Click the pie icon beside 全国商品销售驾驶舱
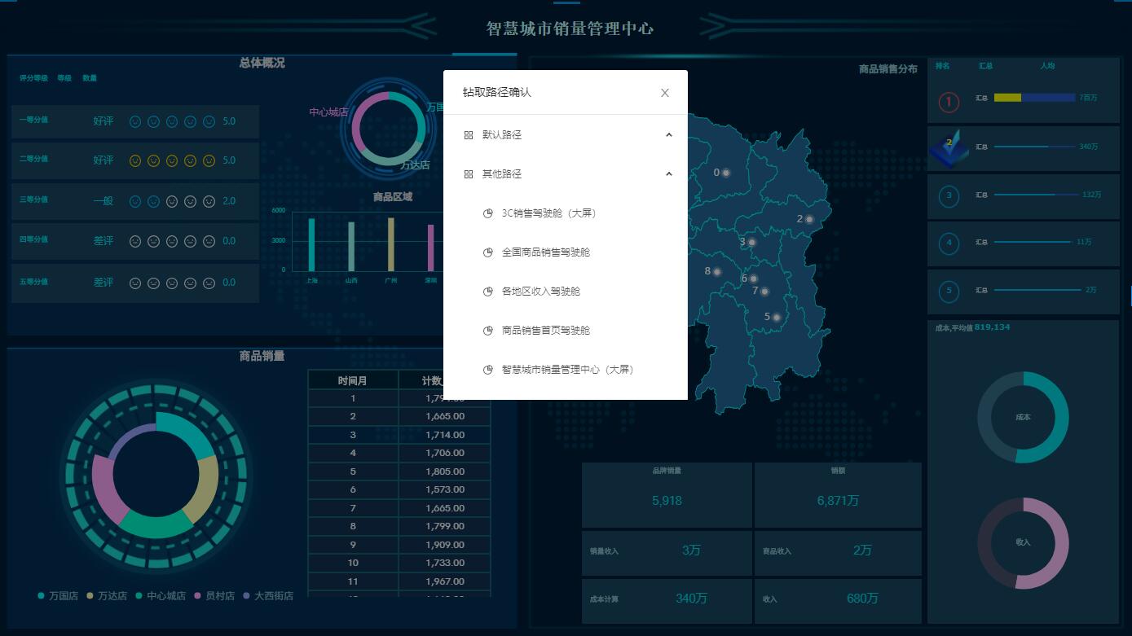1132x636 pixels. 488,252
